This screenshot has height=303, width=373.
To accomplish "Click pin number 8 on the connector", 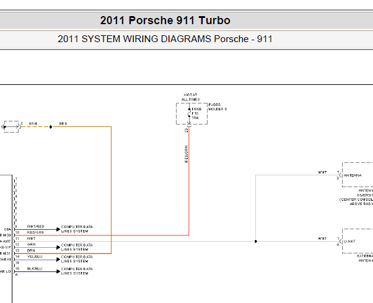I will click(16, 221).
